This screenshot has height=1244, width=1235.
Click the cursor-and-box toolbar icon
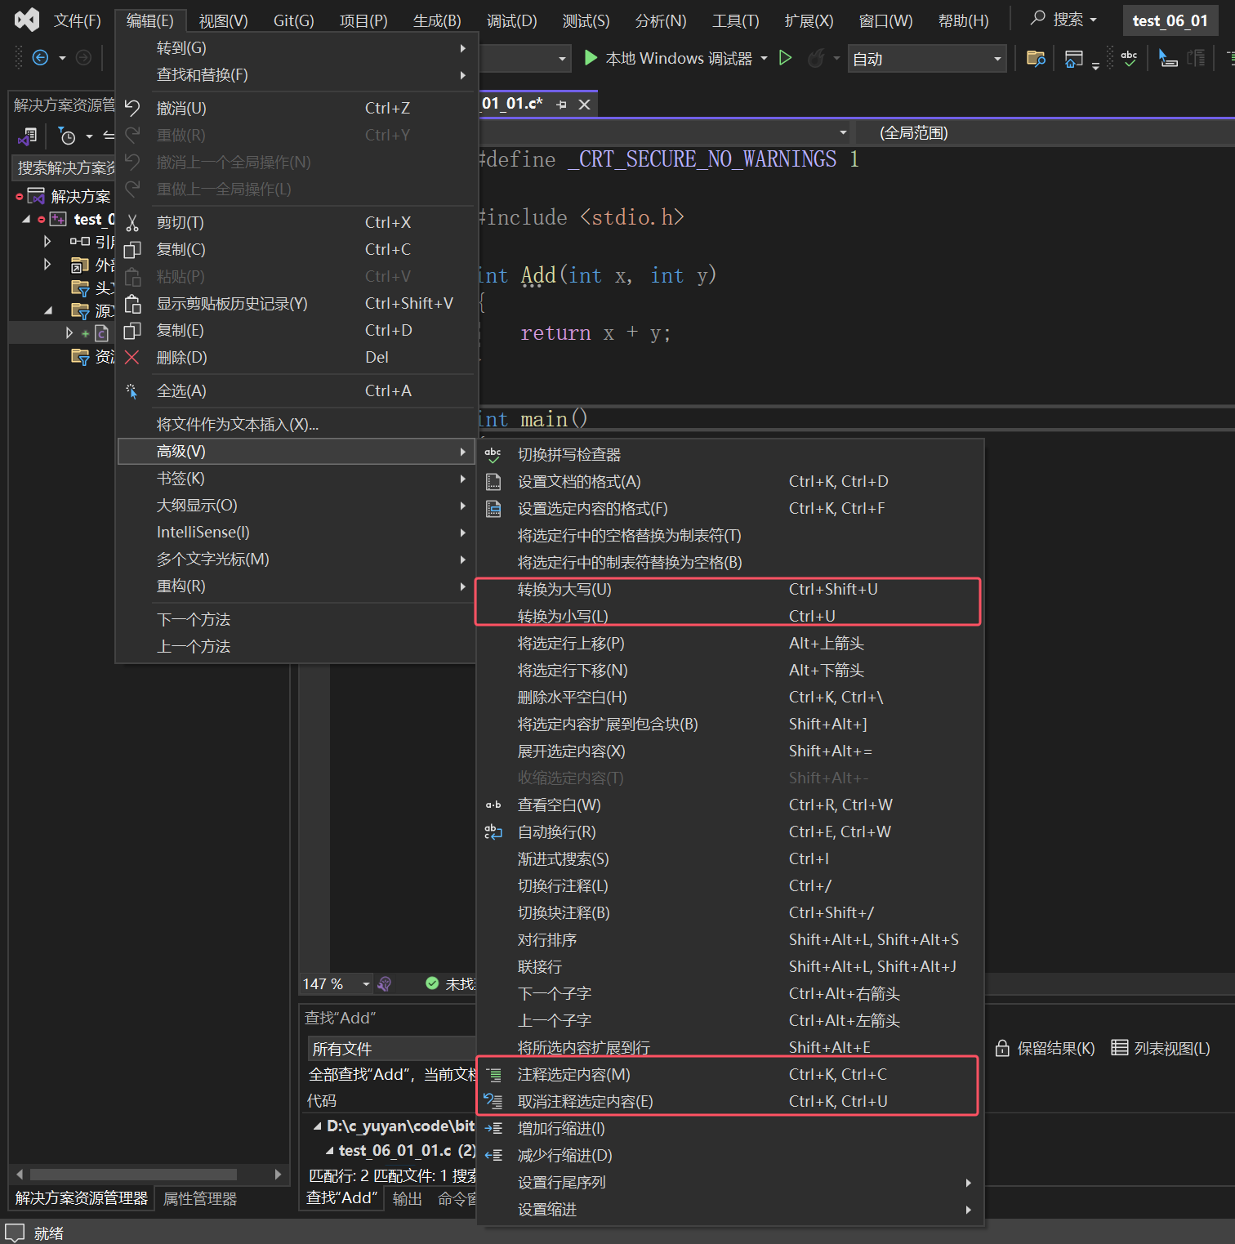[x=1168, y=58]
